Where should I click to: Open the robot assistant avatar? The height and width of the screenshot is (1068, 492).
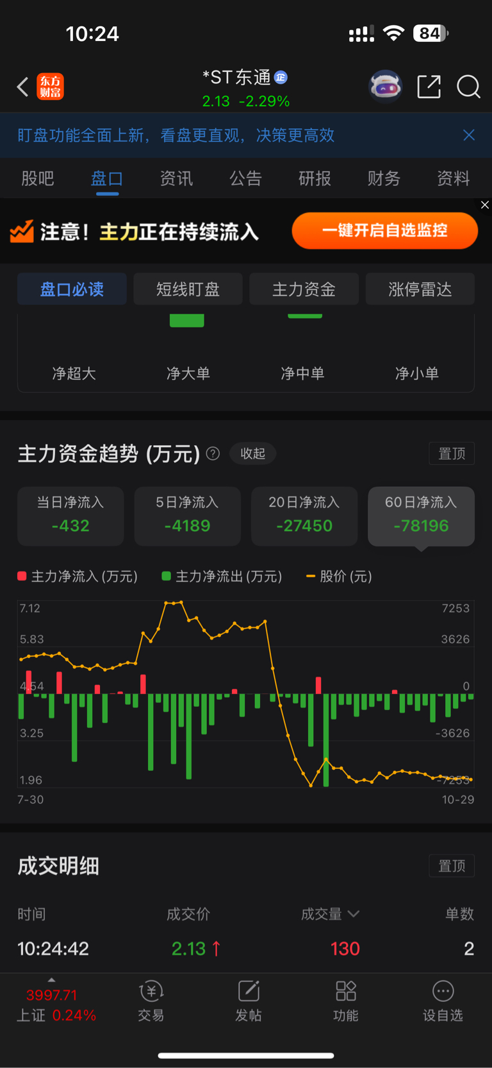(385, 86)
